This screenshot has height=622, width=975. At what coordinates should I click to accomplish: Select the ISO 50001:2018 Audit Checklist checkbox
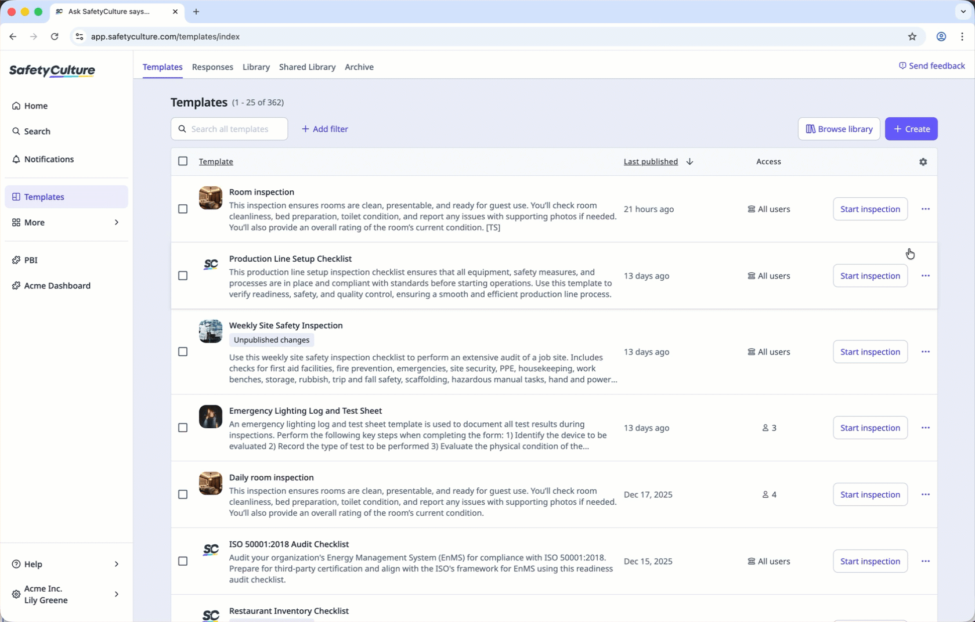pos(183,561)
